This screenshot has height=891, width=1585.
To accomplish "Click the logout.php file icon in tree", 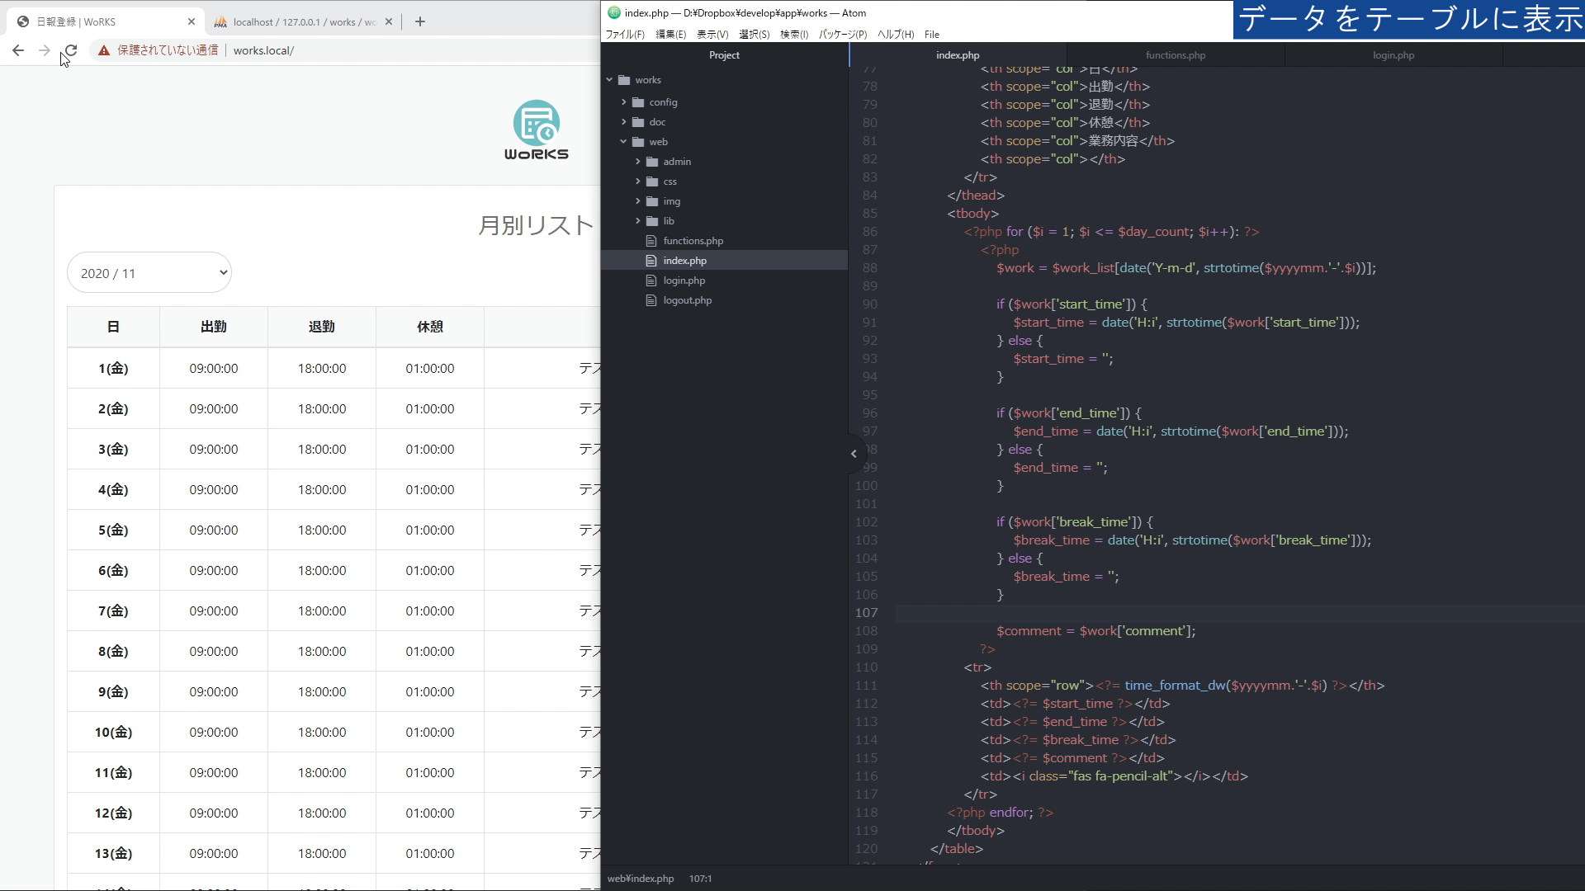I will 651,300.
